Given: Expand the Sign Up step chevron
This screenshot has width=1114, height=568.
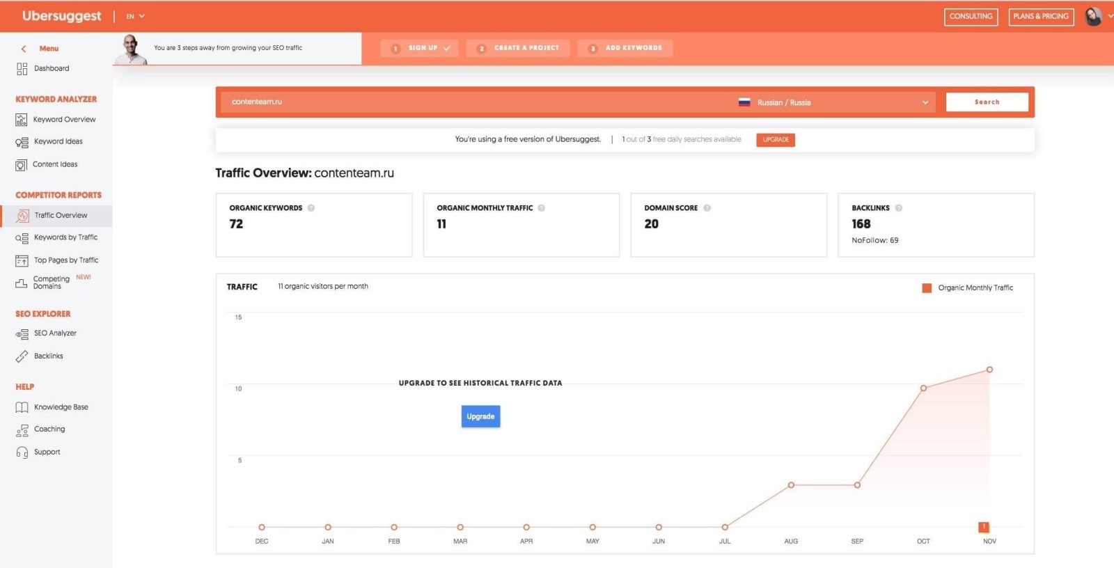Looking at the screenshot, I should [x=447, y=49].
